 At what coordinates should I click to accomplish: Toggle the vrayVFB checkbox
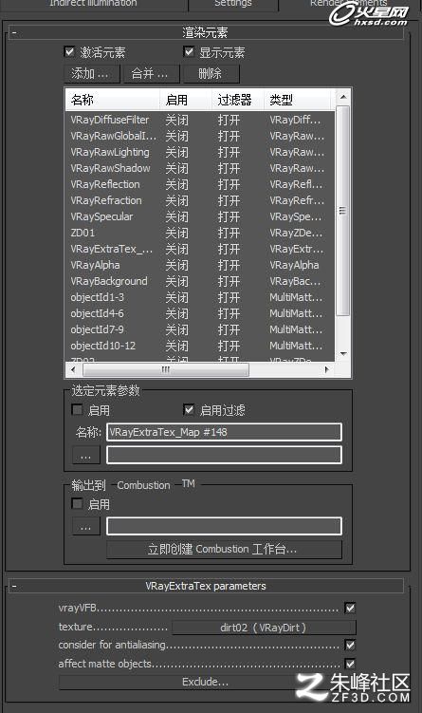pyautogui.click(x=350, y=608)
